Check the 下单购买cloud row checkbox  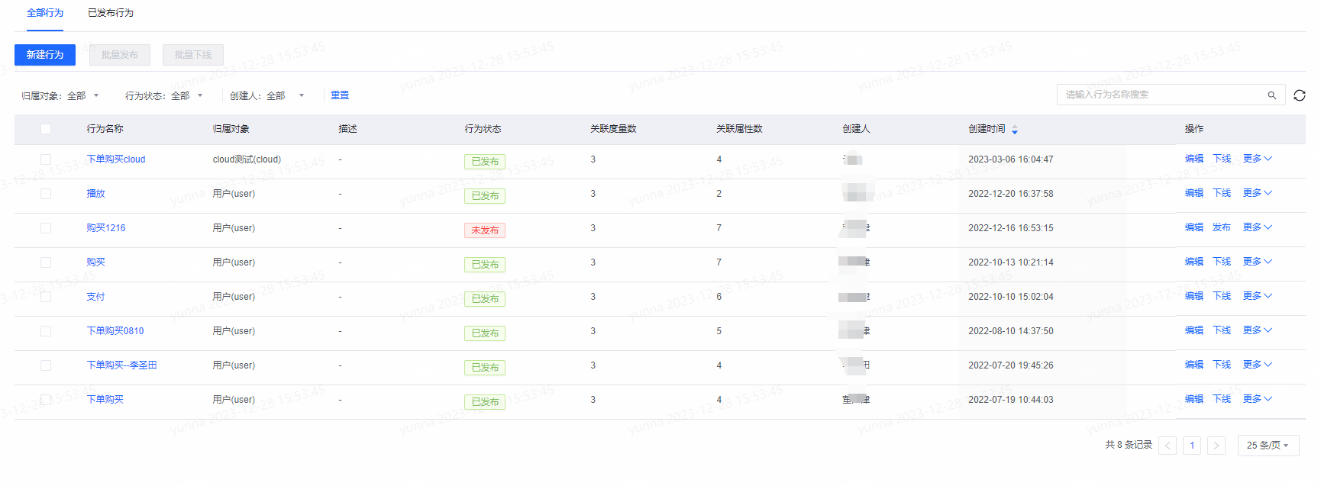pos(46,159)
